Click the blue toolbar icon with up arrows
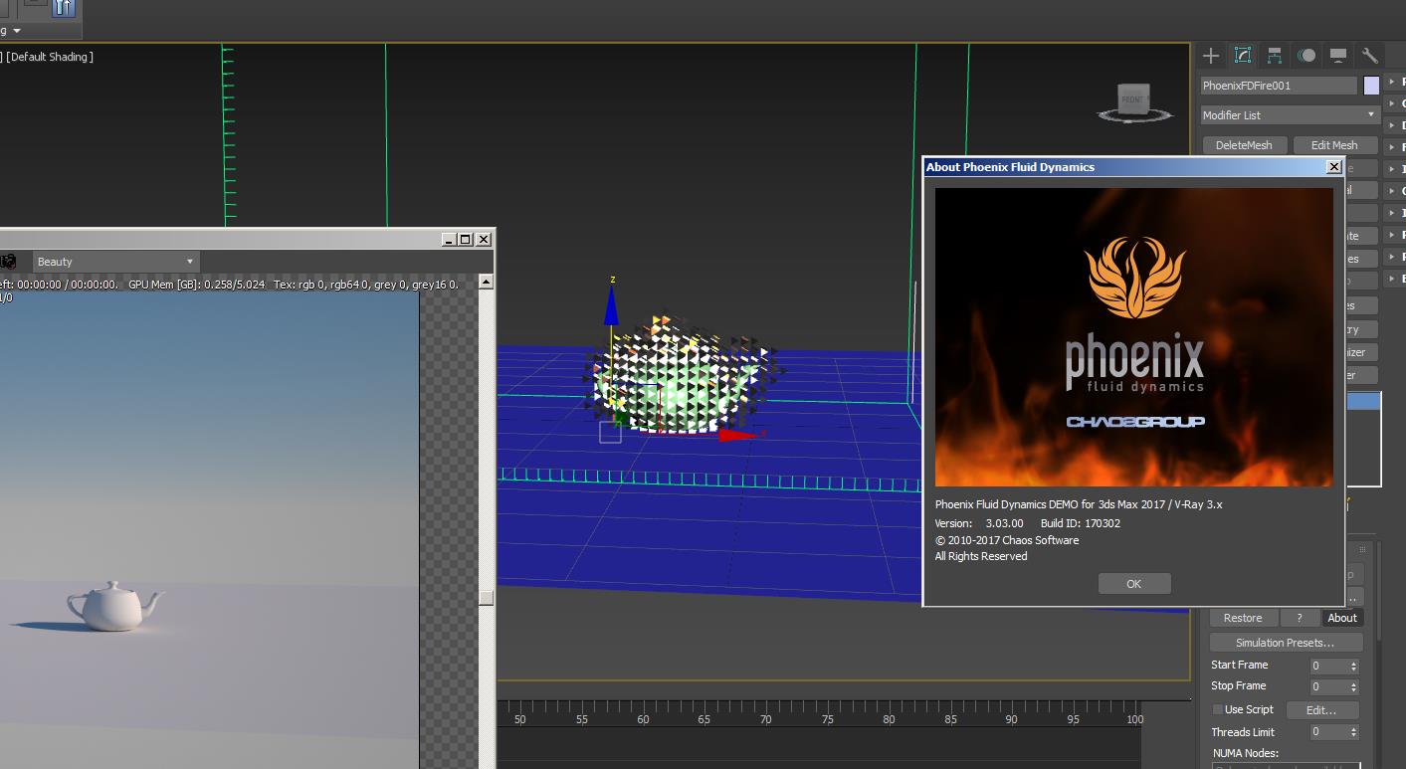The height and width of the screenshot is (769, 1406). pyautogui.click(x=64, y=8)
